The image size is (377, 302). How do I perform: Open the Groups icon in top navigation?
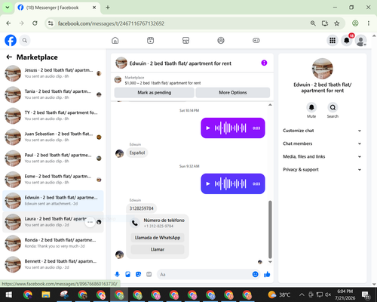point(221,40)
